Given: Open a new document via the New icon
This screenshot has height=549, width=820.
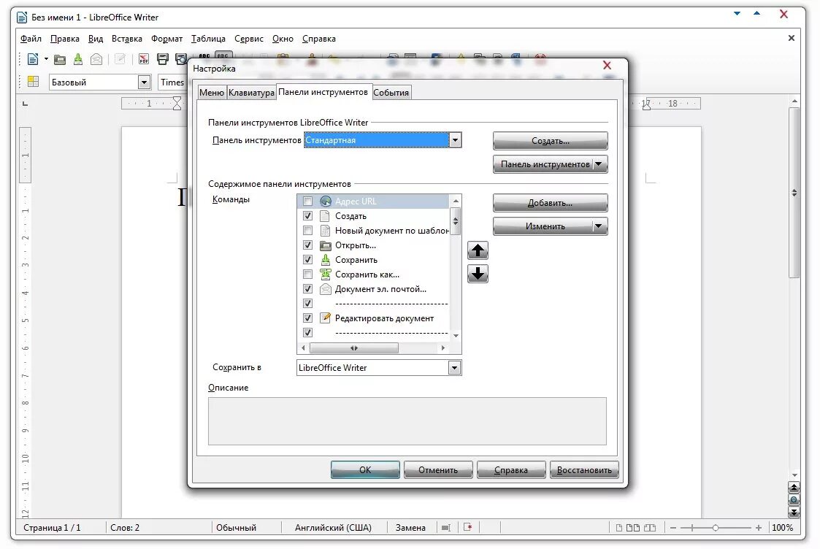Looking at the screenshot, I should [33, 58].
